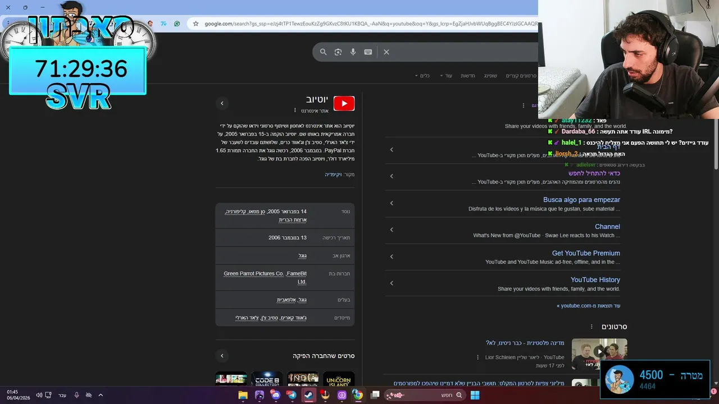The height and width of the screenshot is (404, 719).
Task: Clear search text with X icon
Action: [x=386, y=52]
